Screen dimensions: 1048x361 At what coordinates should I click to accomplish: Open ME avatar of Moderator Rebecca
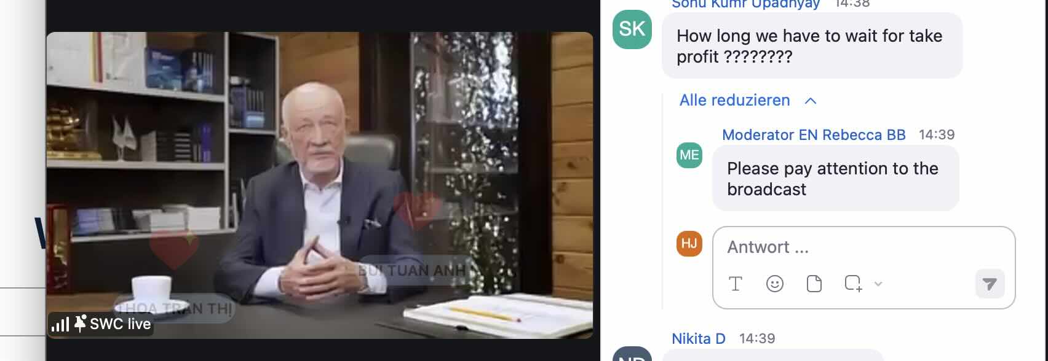point(689,155)
